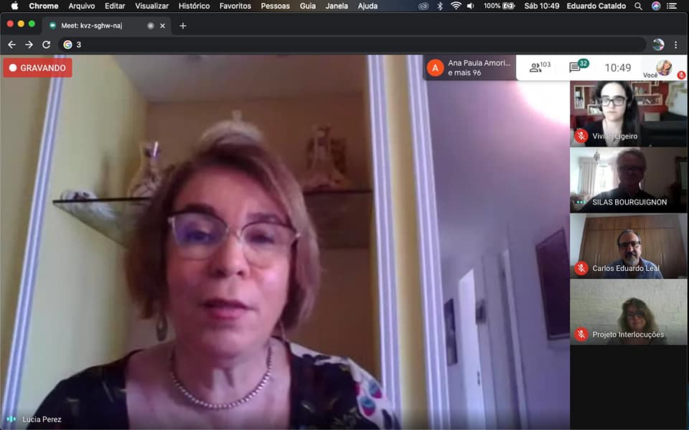This screenshot has height=430, width=689.
Task: Click the volume speaker icon
Action: click(x=471, y=6)
